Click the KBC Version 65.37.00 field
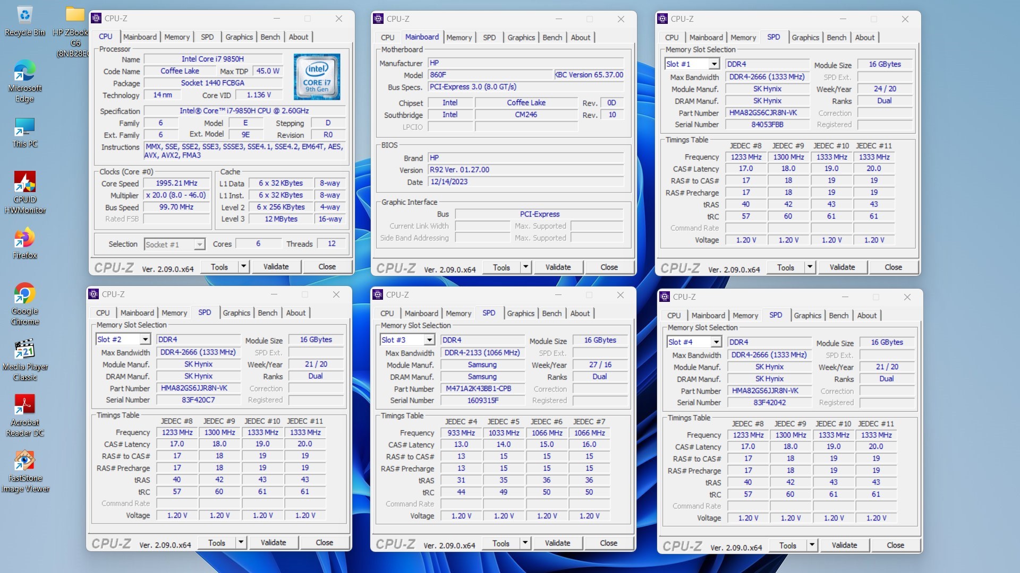Viewport: 1020px width, 573px height. tap(589, 75)
